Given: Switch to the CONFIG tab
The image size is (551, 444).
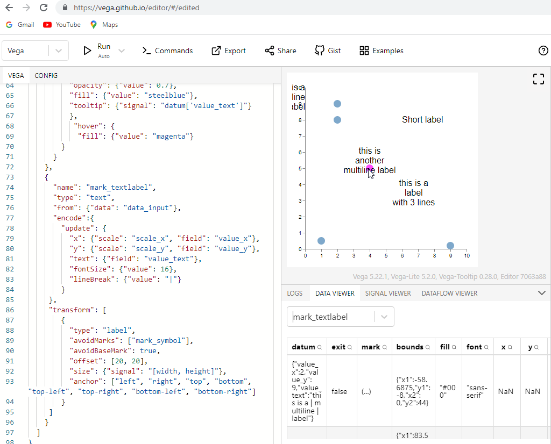Looking at the screenshot, I should click(x=46, y=75).
